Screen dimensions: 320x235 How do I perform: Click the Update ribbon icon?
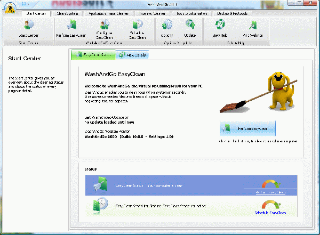(190, 29)
